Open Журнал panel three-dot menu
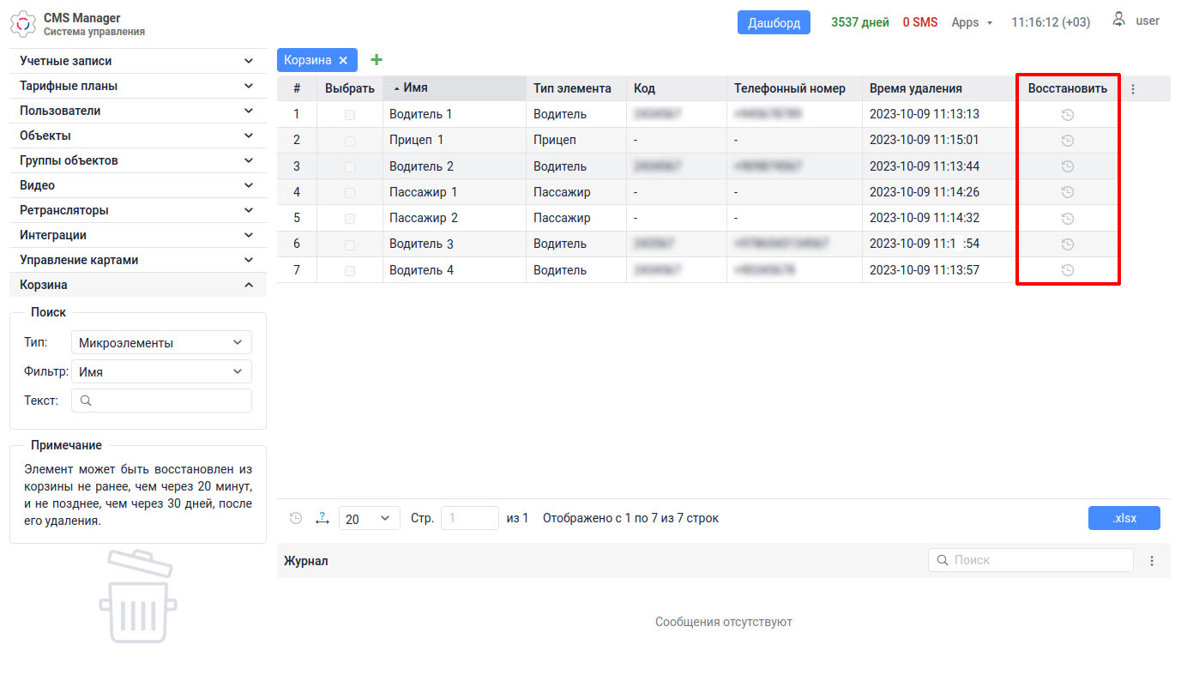1181x675 pixels. (x=1151, y=561)
